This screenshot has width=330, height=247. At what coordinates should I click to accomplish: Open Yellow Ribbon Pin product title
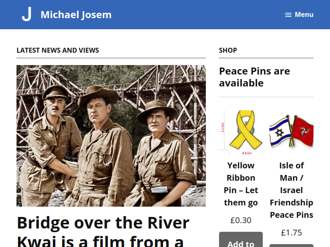241,184
